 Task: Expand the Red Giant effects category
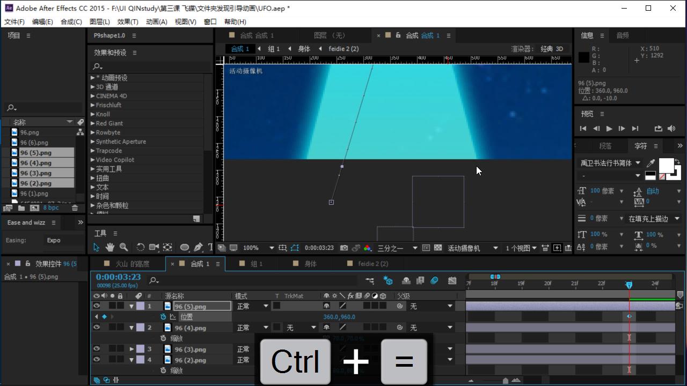[x=93, y=123]
